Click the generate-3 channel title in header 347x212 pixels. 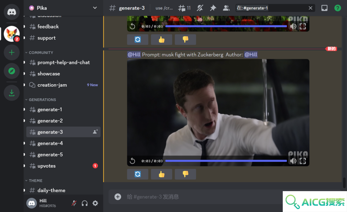point(132,8)
